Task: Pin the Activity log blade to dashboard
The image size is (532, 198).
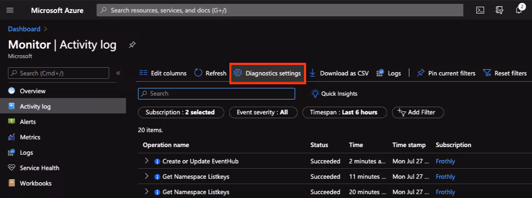Action: tap(132, 45)
